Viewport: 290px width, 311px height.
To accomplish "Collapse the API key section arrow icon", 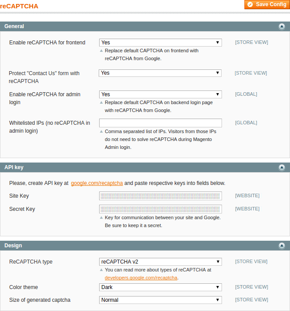I will [282, 167].
